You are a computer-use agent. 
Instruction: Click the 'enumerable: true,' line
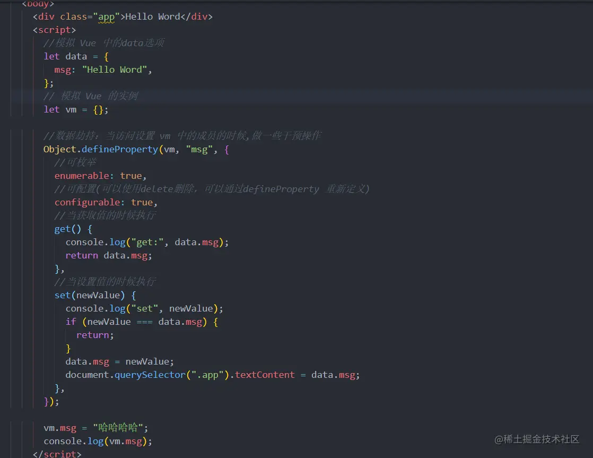click(x=100, y=176)
